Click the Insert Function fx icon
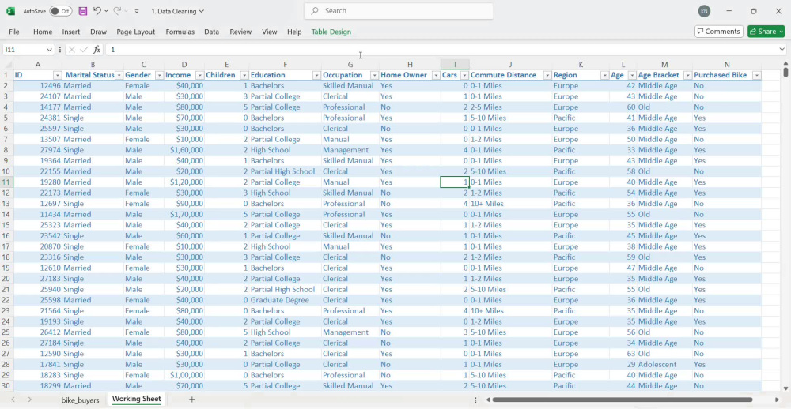This screenshot has width=791, height=409. pos(97,50)
